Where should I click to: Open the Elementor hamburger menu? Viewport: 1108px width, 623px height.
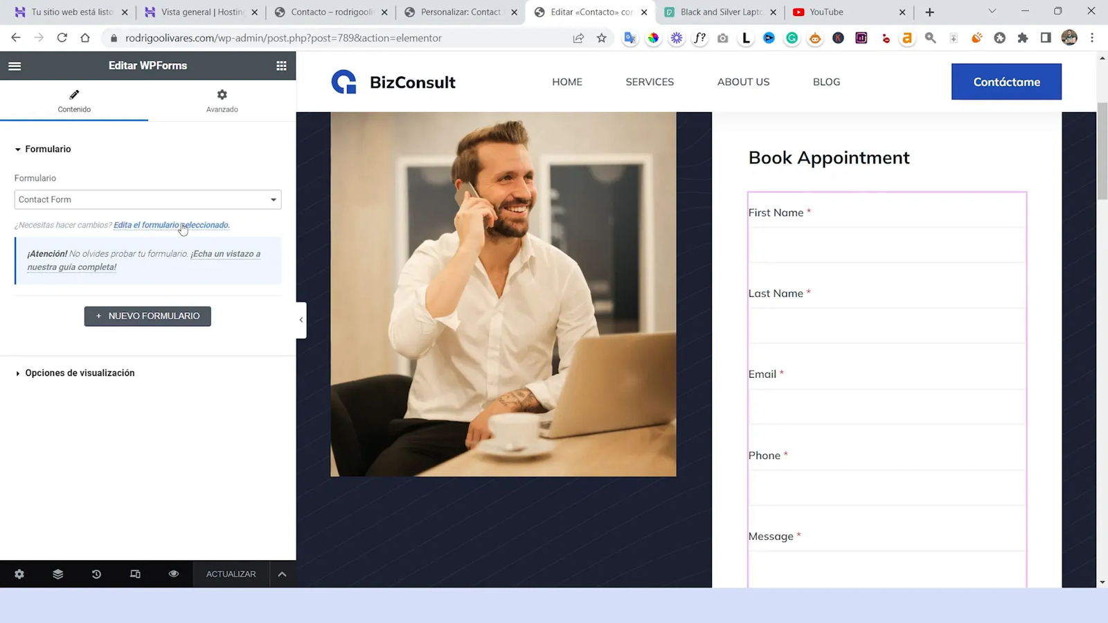[15, 65]
